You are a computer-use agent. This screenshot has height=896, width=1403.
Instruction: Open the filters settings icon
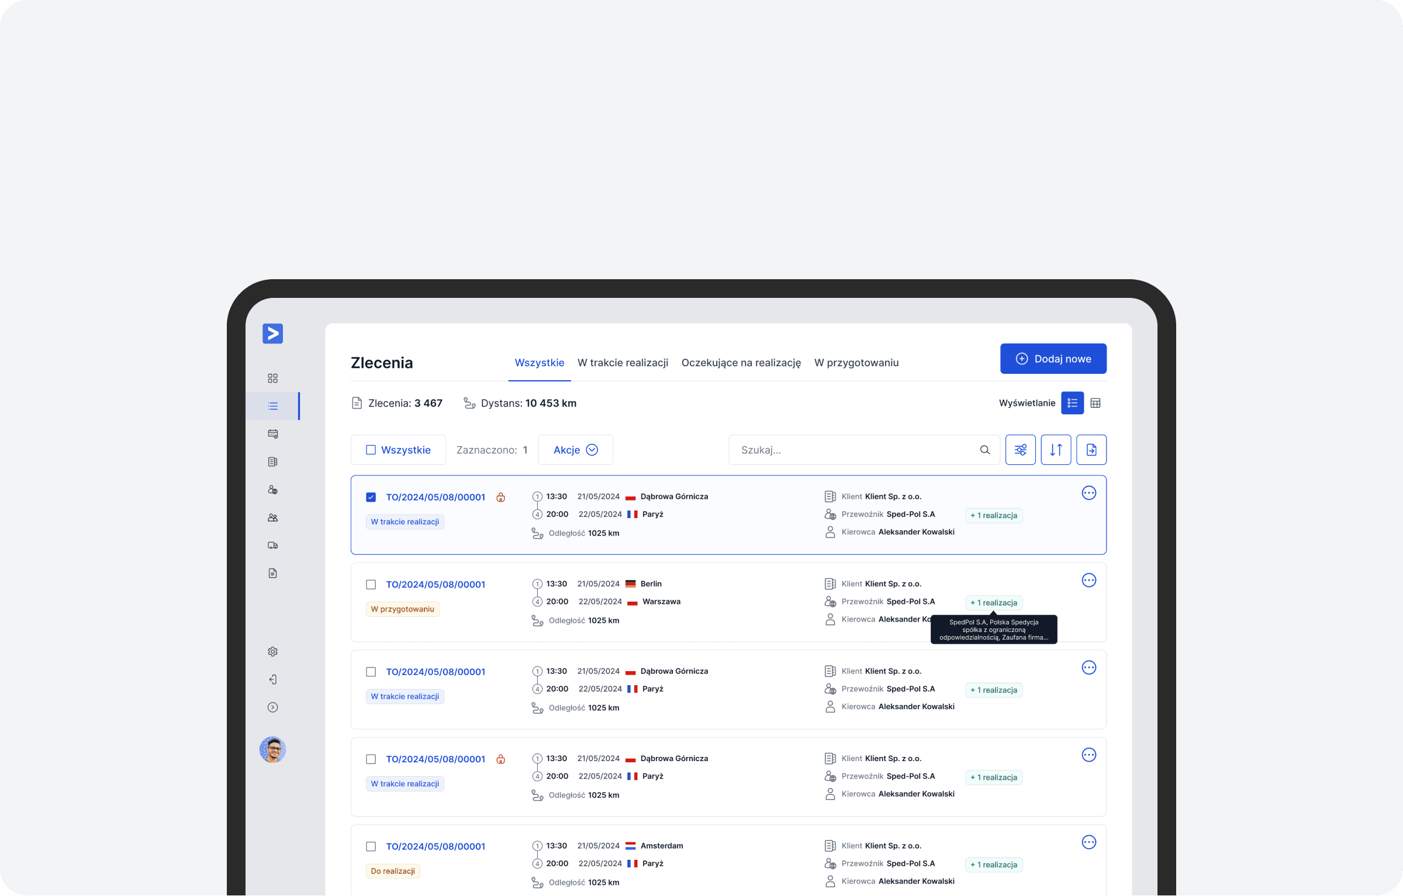pos(1020,450)
